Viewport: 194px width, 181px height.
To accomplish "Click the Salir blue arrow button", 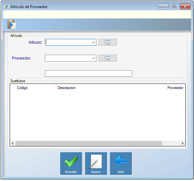I will pos(121,164).
